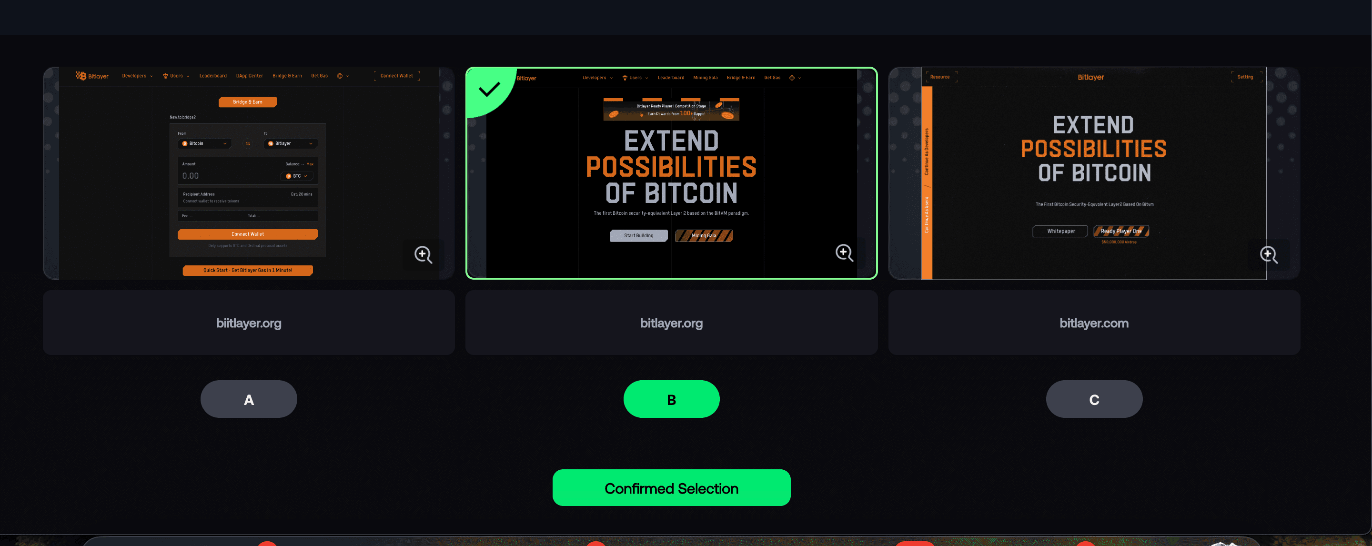Zoom into the first bitlayer.org screenshot
1372x546 pixels.
[424, 254]
